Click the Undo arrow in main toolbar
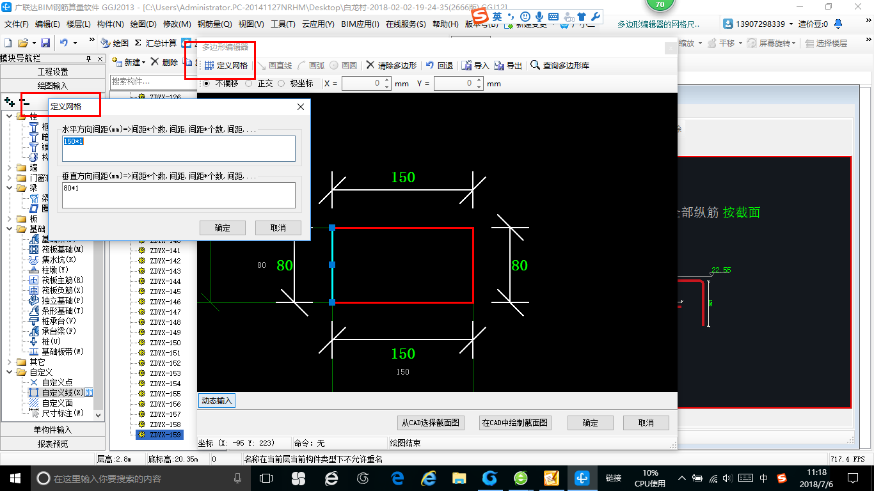Screen dimensions: 874x491 tap(64, 43)
